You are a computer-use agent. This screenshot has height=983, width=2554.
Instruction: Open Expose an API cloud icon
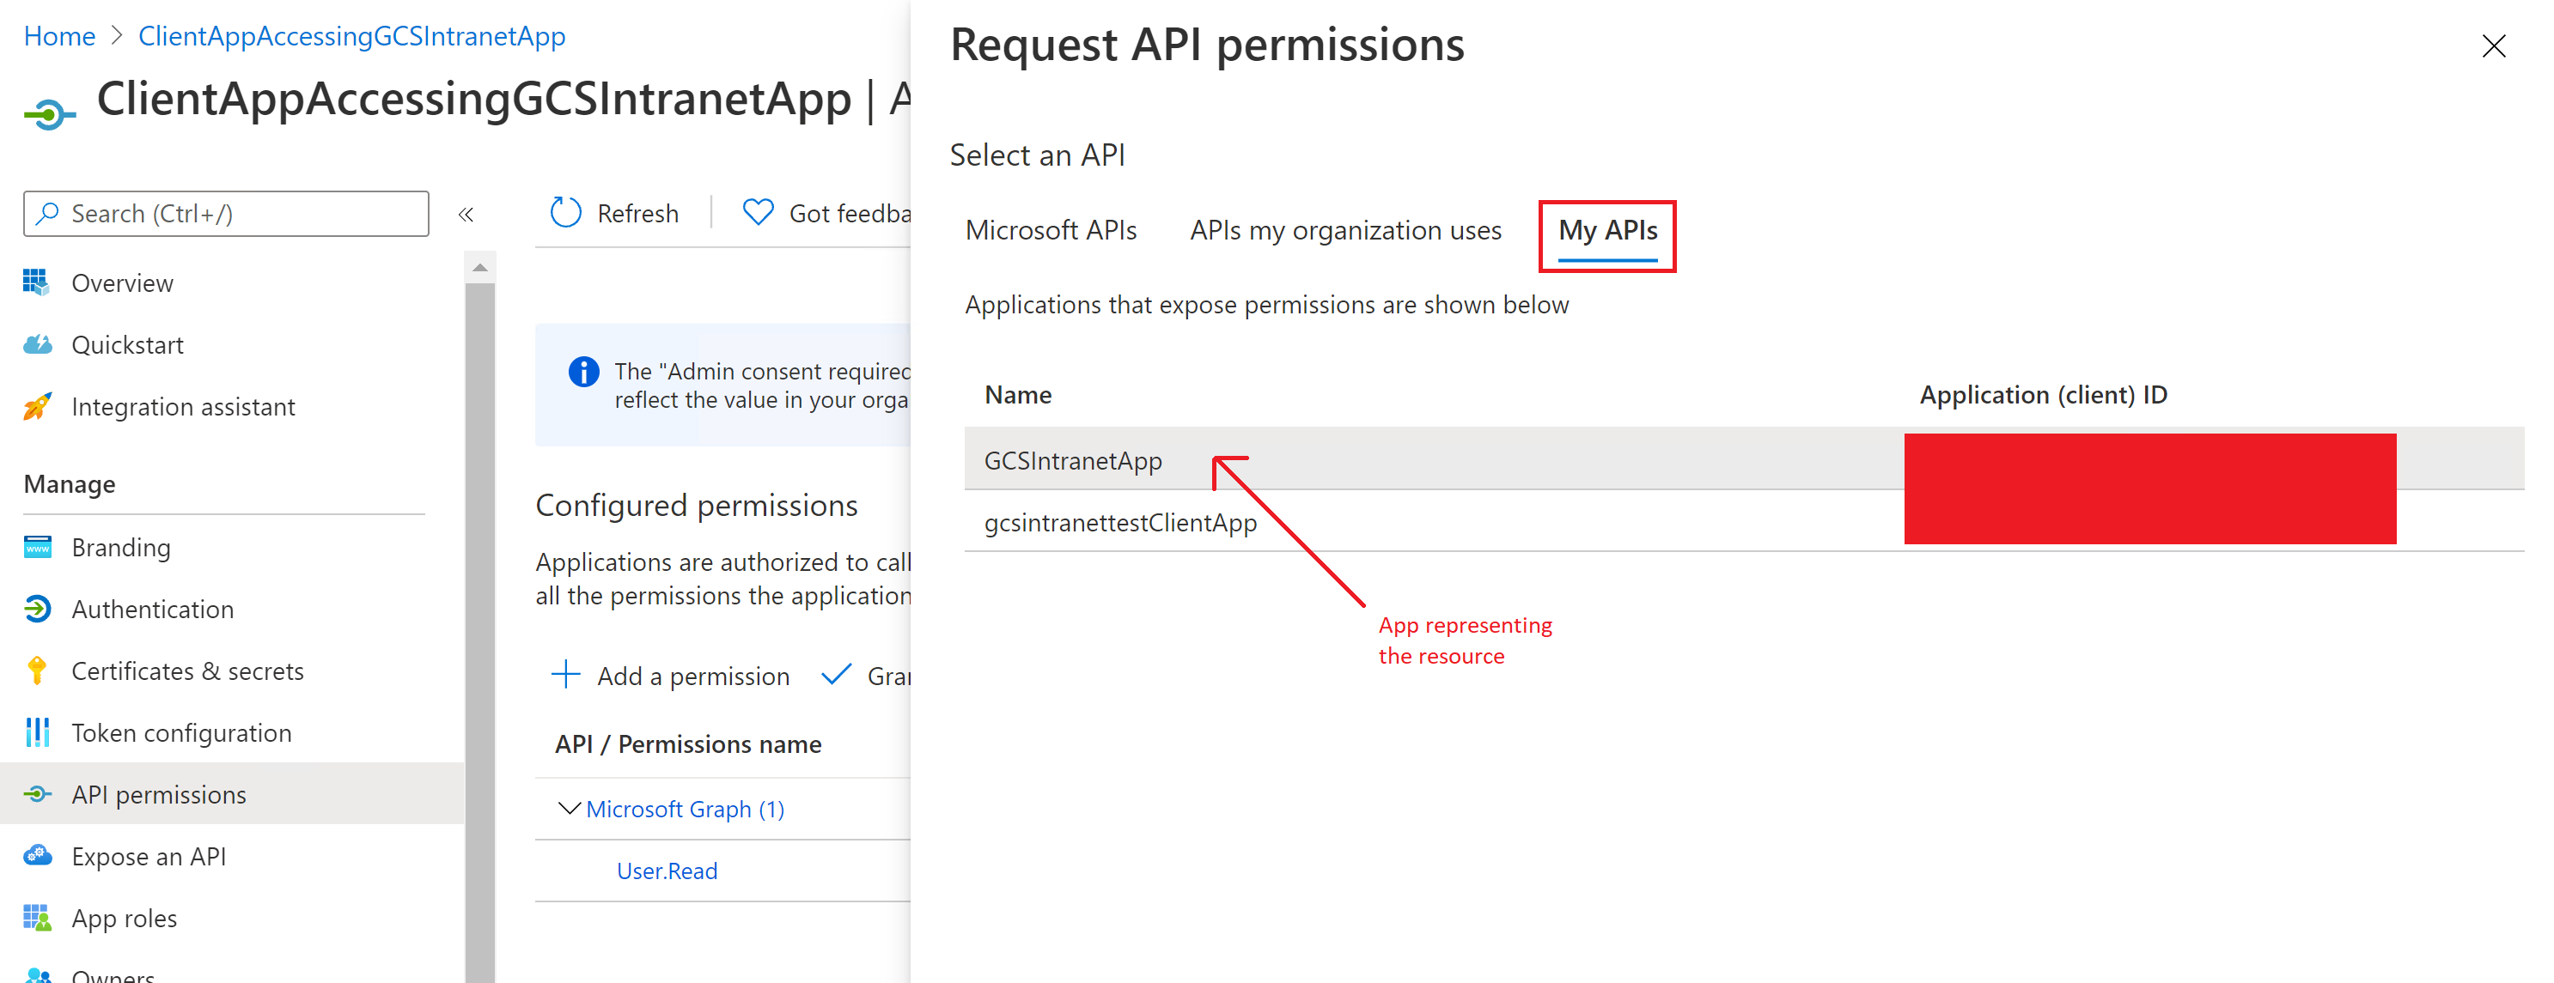click(37, 855)
